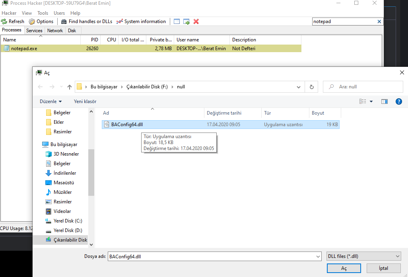Open the Ekler quick access folder
Image resolution: width=408 pixels, height=277 pixels.
click(x=58, y=122)
